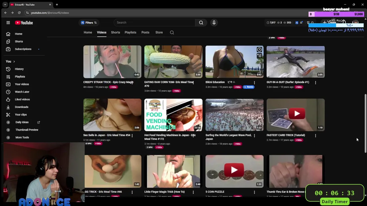Open the Hot Food Vending Machines video title
The image size is (367, 206).
click(x=170, y=137)
